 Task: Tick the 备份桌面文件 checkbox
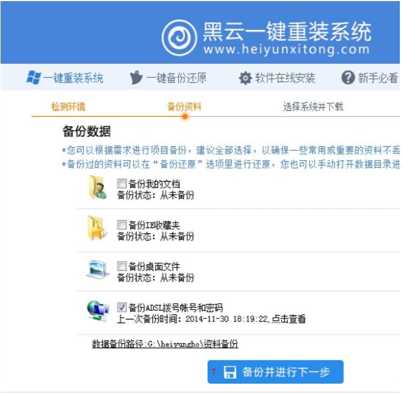click(x=122, y=266)
